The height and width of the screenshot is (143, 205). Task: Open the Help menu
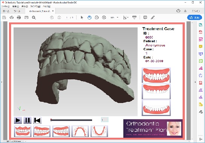(47, 6)
